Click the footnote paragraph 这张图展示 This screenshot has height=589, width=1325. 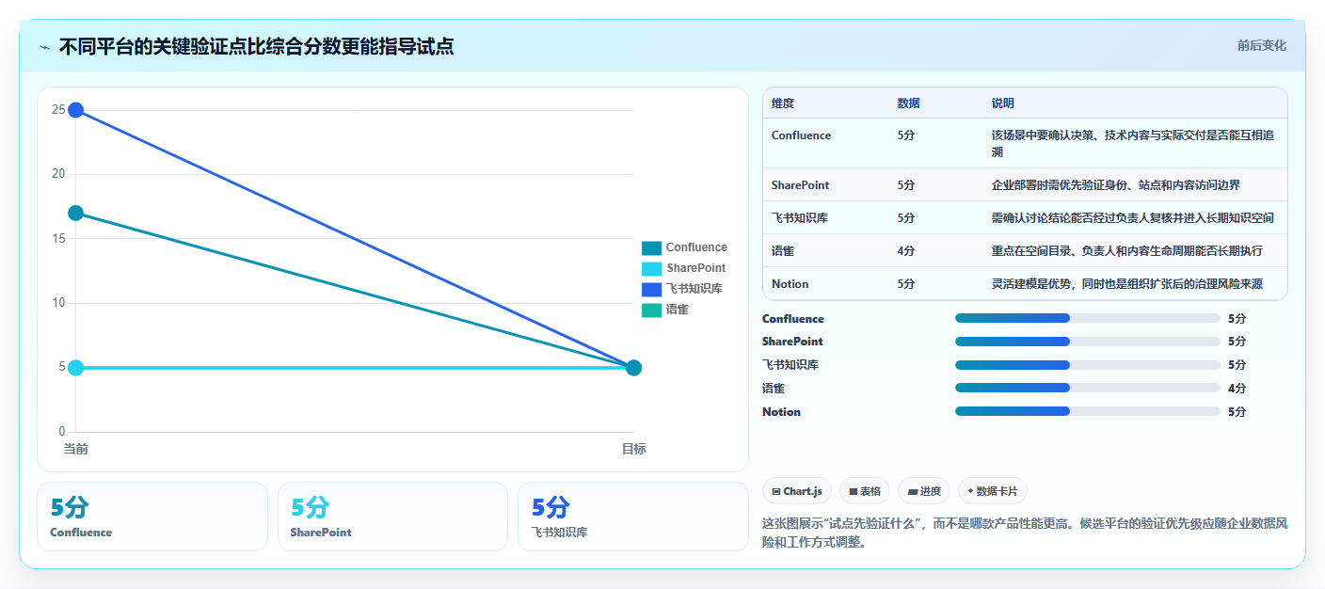click(x=1025, y=533)
